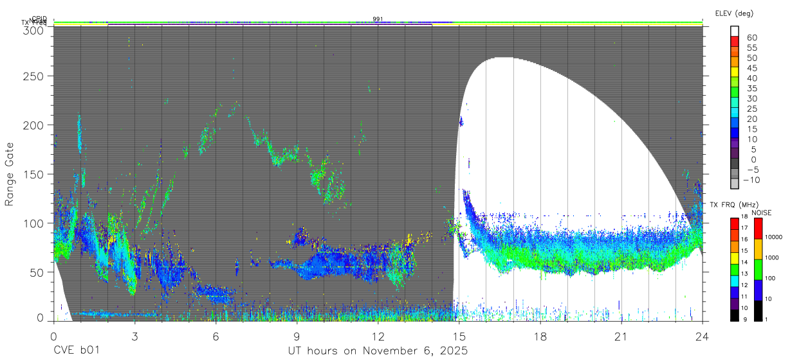Click the '12' hour tick on x-axis
790x364 pixels.
(x=378, y=336)
